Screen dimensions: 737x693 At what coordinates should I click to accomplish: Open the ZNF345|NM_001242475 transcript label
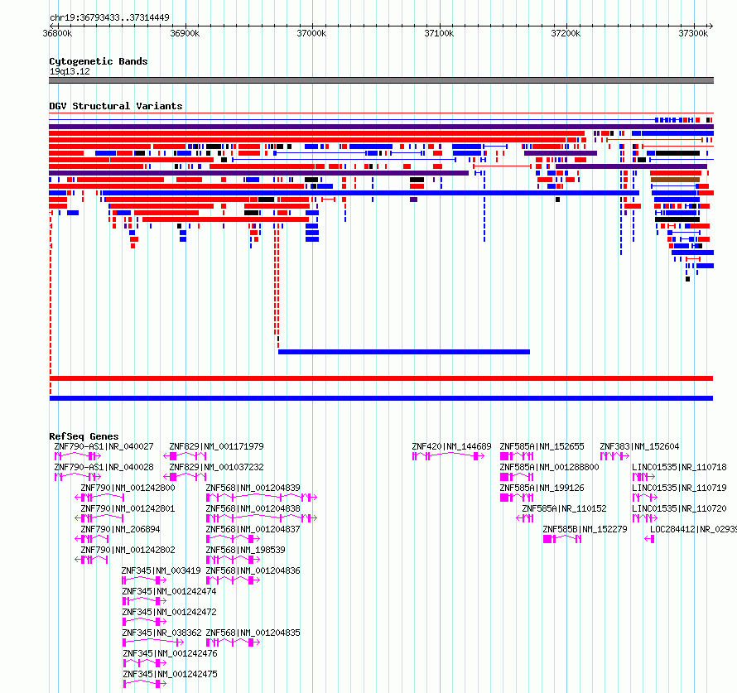pos(170,674)
